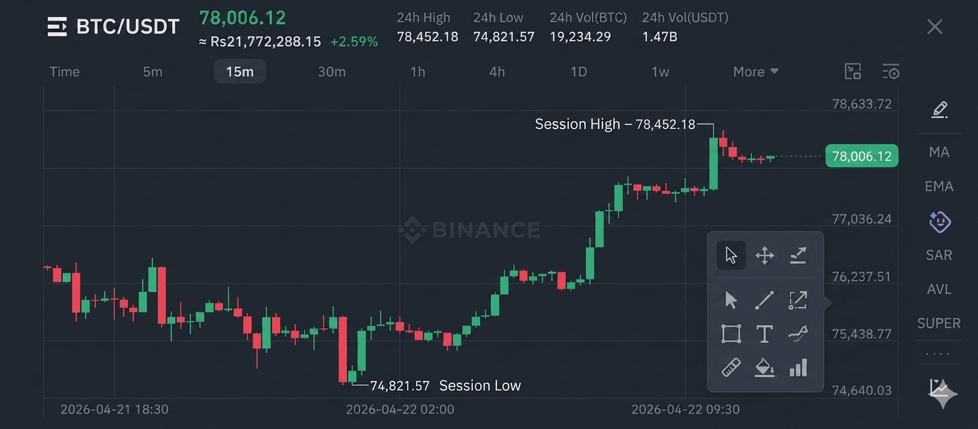The width and height of the screenshot is (978, 429).
Task: Click the 24h Low value 74,821.57
Action: pos(504,37)
